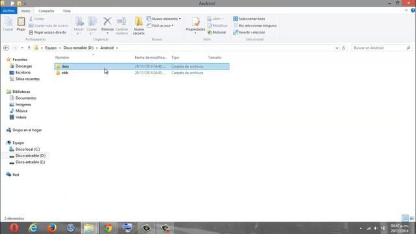
Task: Switch to the Compartir tab
Action: pos(46,11)
